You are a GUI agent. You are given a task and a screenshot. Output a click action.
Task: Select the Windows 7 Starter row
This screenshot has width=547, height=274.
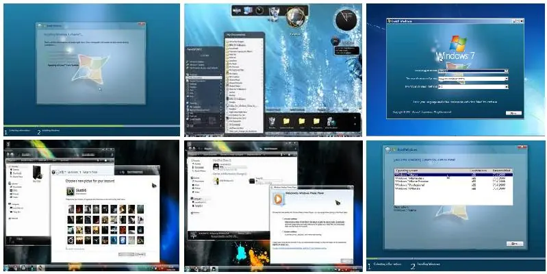(453, 174)
